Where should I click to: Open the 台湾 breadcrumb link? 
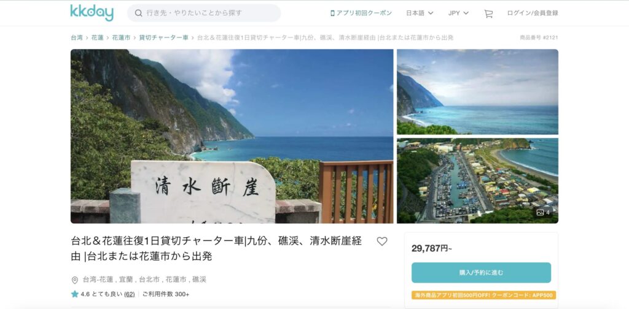point(77,37)
